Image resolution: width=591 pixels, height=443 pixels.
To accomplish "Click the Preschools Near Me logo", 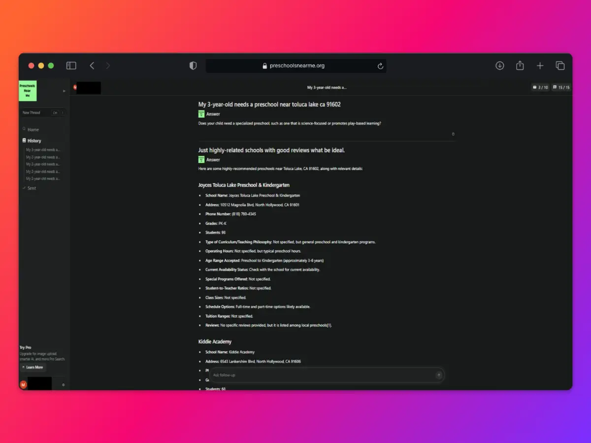I will tap(28, 91).
